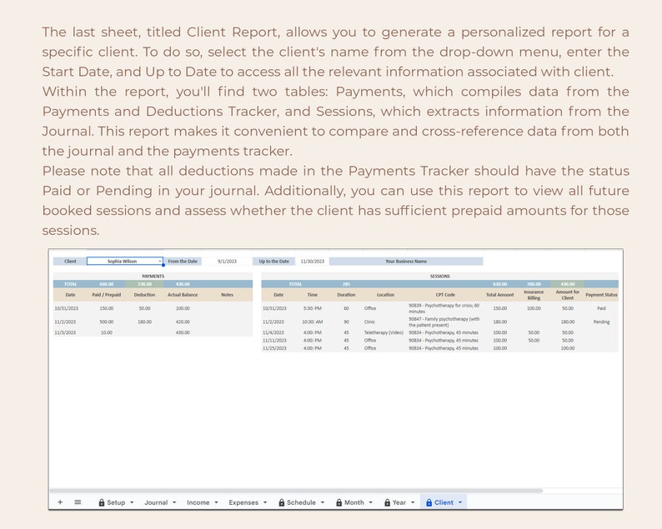Click the PAYMENTS table title
Viewport: 662px width, 529px height.
pyautogui.click(x=153, y=277)
